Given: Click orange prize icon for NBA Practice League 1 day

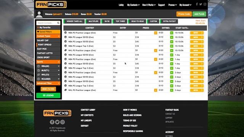Looking at the screenshot, I should (x=156, y=59).
